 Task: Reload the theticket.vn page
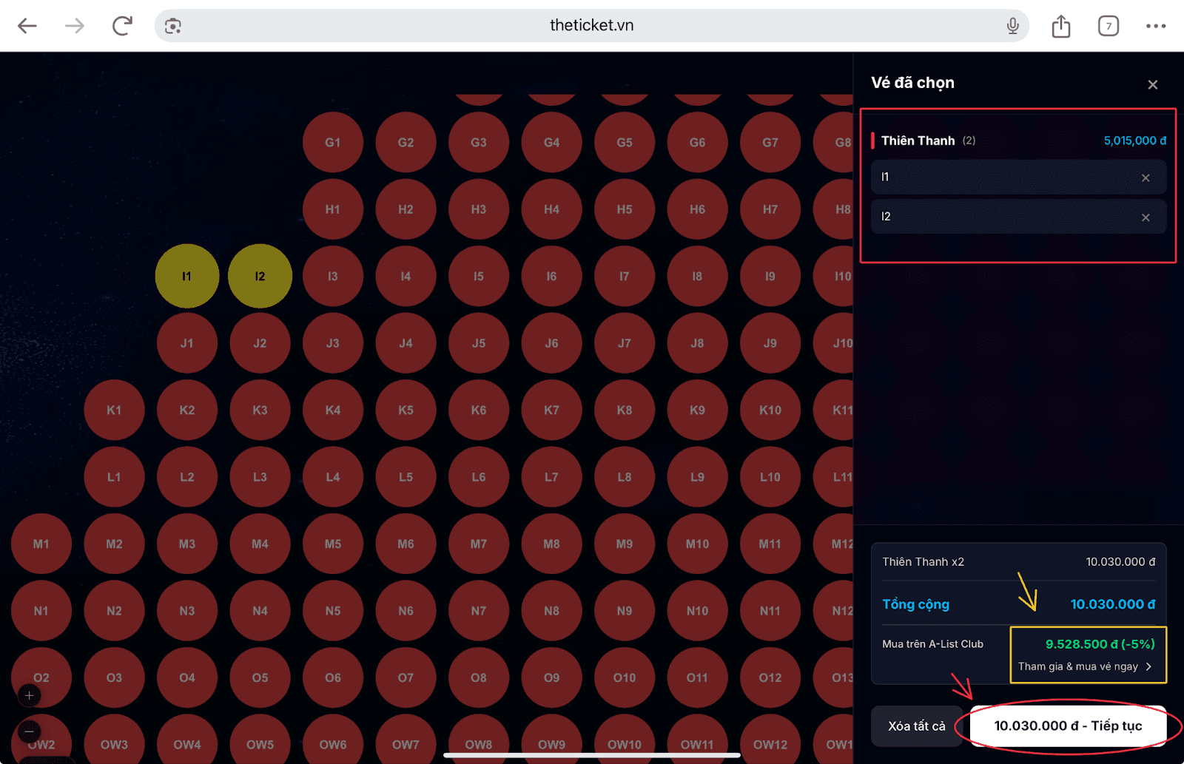pos(122,26)
